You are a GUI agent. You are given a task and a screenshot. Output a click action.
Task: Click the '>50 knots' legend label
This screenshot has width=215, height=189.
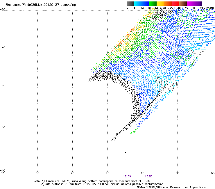click(207, 8)
